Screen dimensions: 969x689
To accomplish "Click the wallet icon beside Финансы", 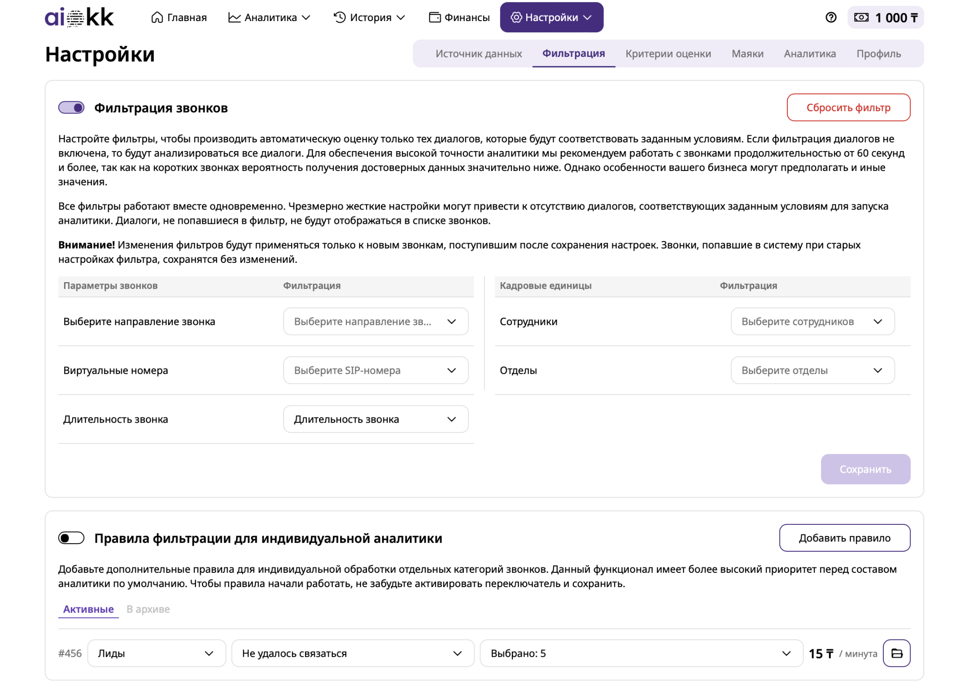I will pos(434,17).
